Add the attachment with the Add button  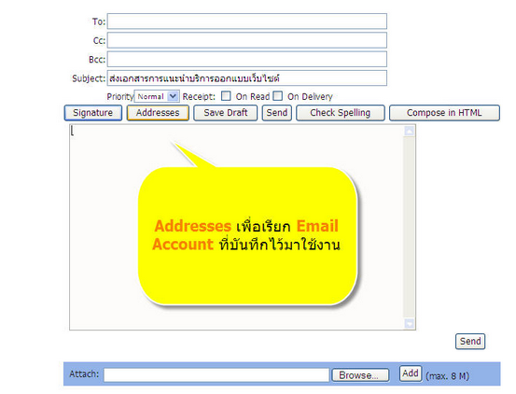(x=411, y=373)
